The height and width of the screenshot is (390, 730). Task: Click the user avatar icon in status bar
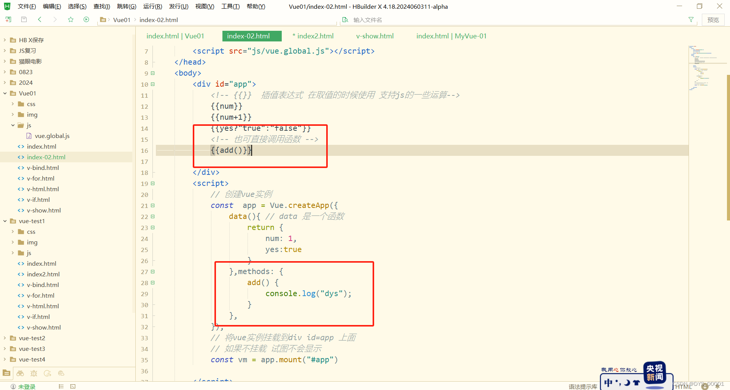tap(13, 386)
